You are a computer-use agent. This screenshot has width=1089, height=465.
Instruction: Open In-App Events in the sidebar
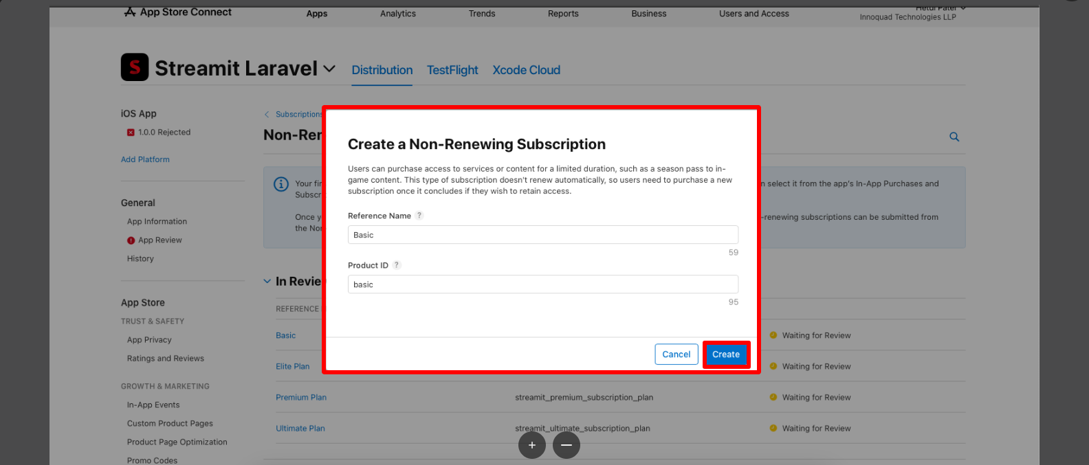click(x=153, y=405)
